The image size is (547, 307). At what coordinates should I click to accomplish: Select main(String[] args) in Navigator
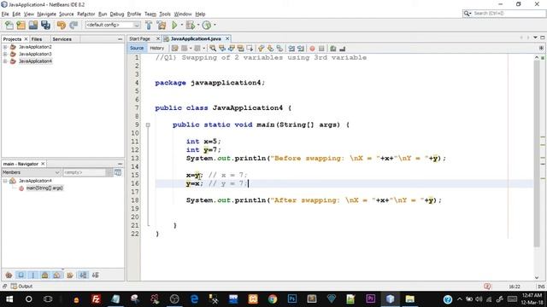(x=44, y=188)
